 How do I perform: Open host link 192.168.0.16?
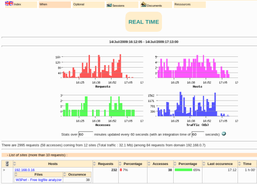click(x=25, y=170)
